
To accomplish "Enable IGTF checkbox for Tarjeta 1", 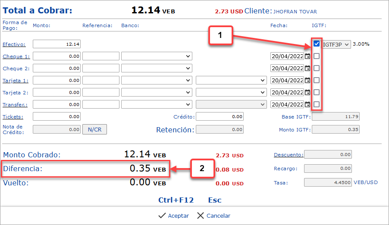I will pos(316,80).
